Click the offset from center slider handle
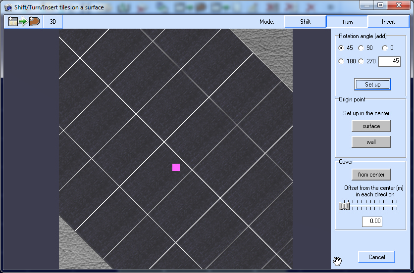The width and height of the screenshot is (414, 273). 344,206
